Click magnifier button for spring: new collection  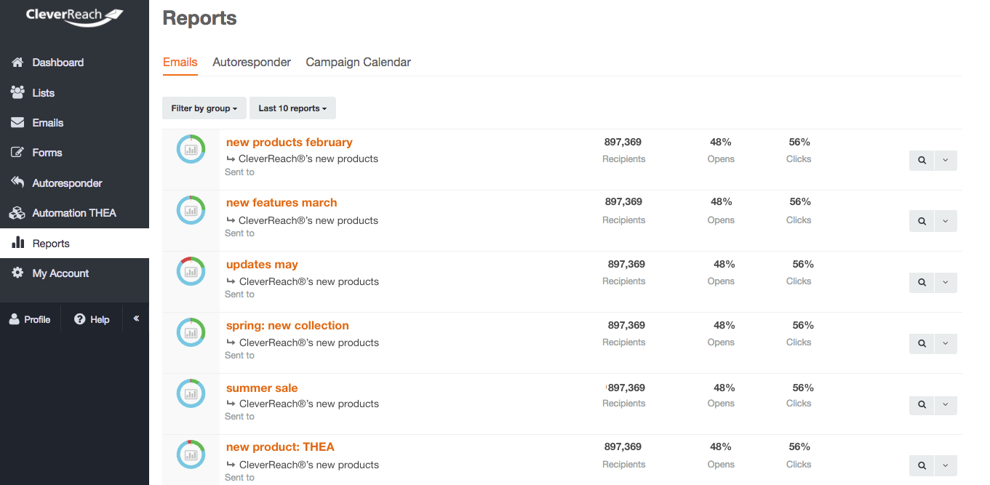pyautogui.click(x=922, y=343)
